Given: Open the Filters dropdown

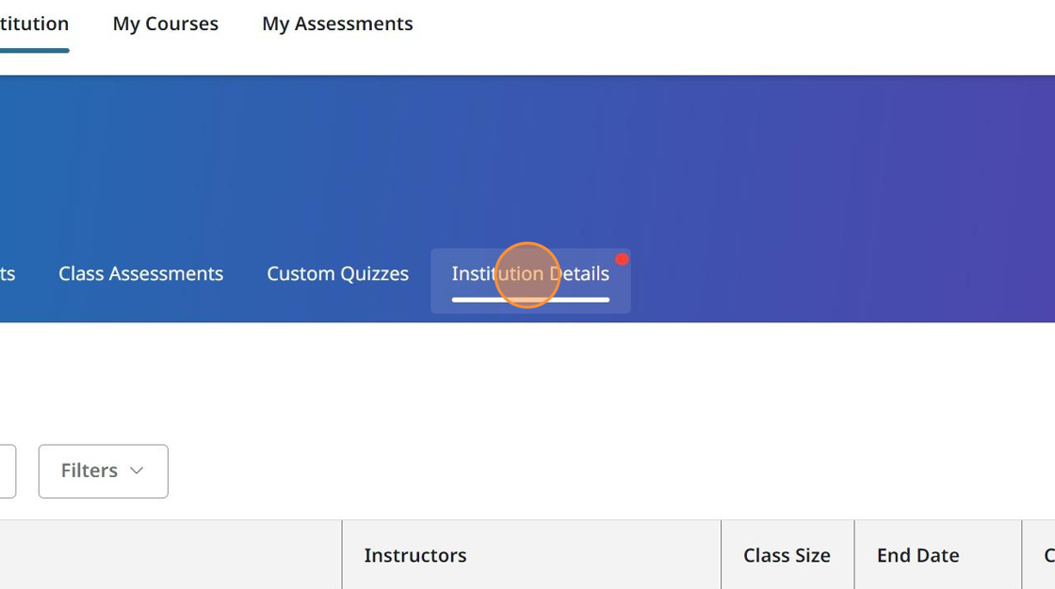Looking at the screenshot, I should coord(103,471).
